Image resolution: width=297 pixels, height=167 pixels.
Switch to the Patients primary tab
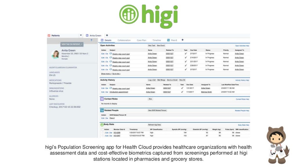(55, 36)
